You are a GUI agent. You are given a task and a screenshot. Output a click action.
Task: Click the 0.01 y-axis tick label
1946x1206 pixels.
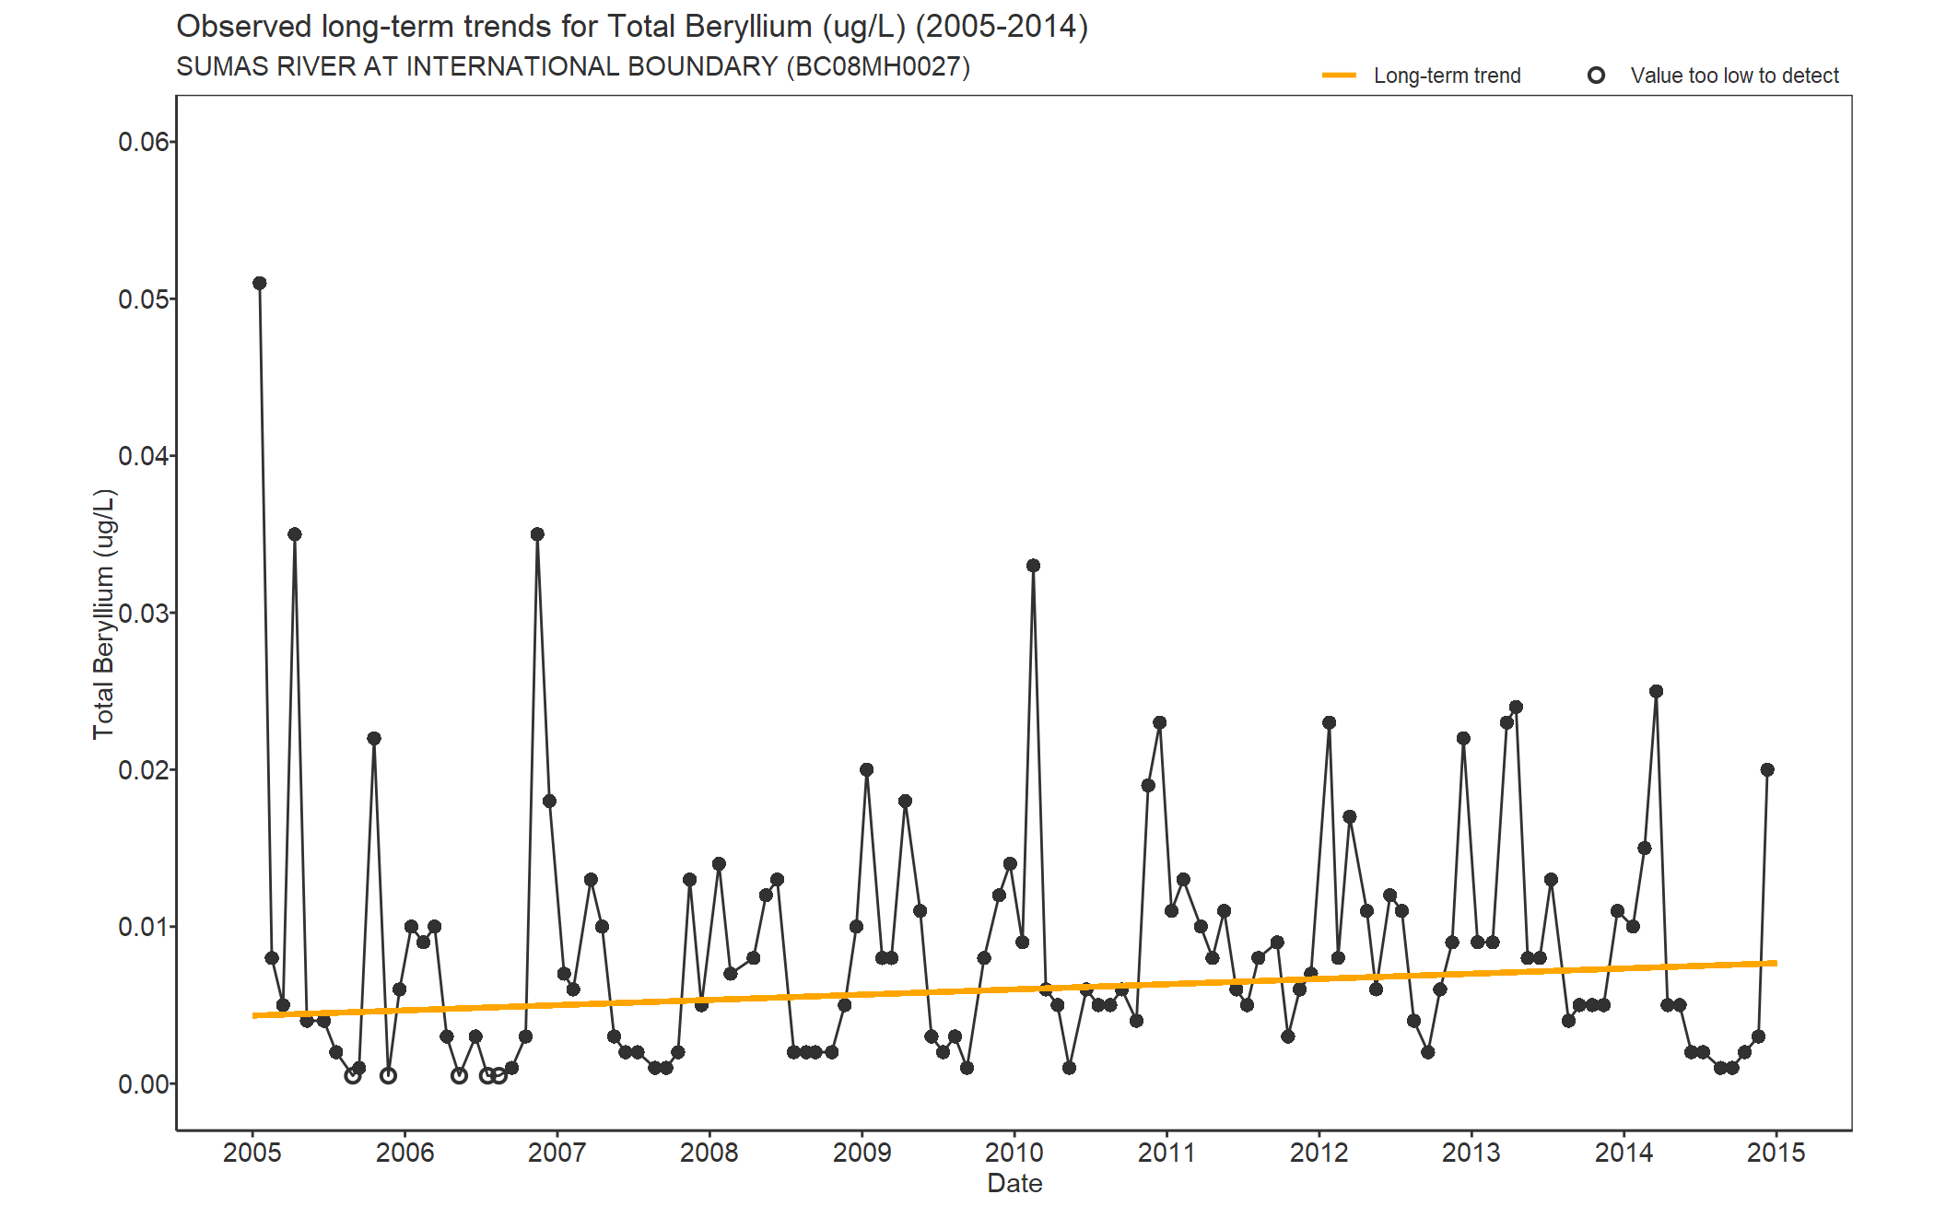tap(144, 927)
